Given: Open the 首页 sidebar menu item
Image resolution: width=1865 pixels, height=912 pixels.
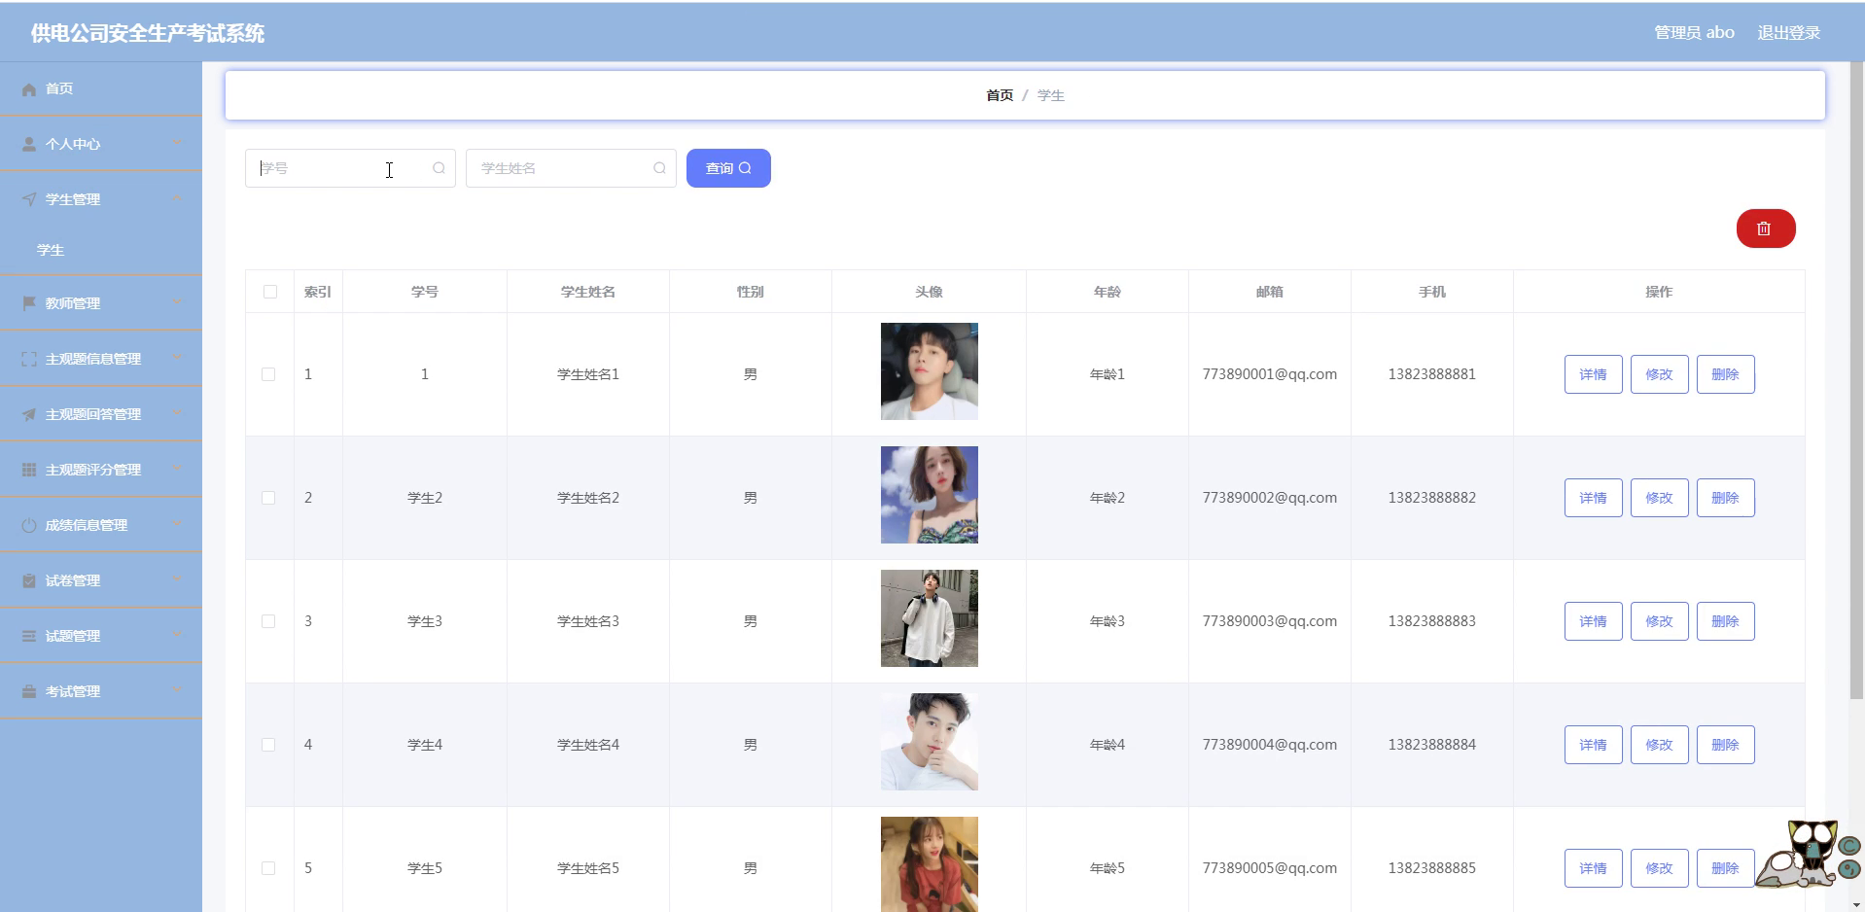Looking at the screenshot, I should point(101,88).
